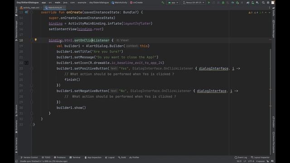Jump to the previous highlighted error arrow
The height and width of the screenshot is (163, 290).
click(x=266, y=13)
